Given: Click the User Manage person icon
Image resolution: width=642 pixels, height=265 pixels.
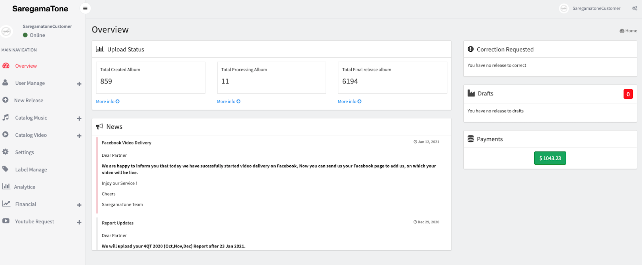Looking at the screenshot, I should pyautogui.click(x=5, y=83).
